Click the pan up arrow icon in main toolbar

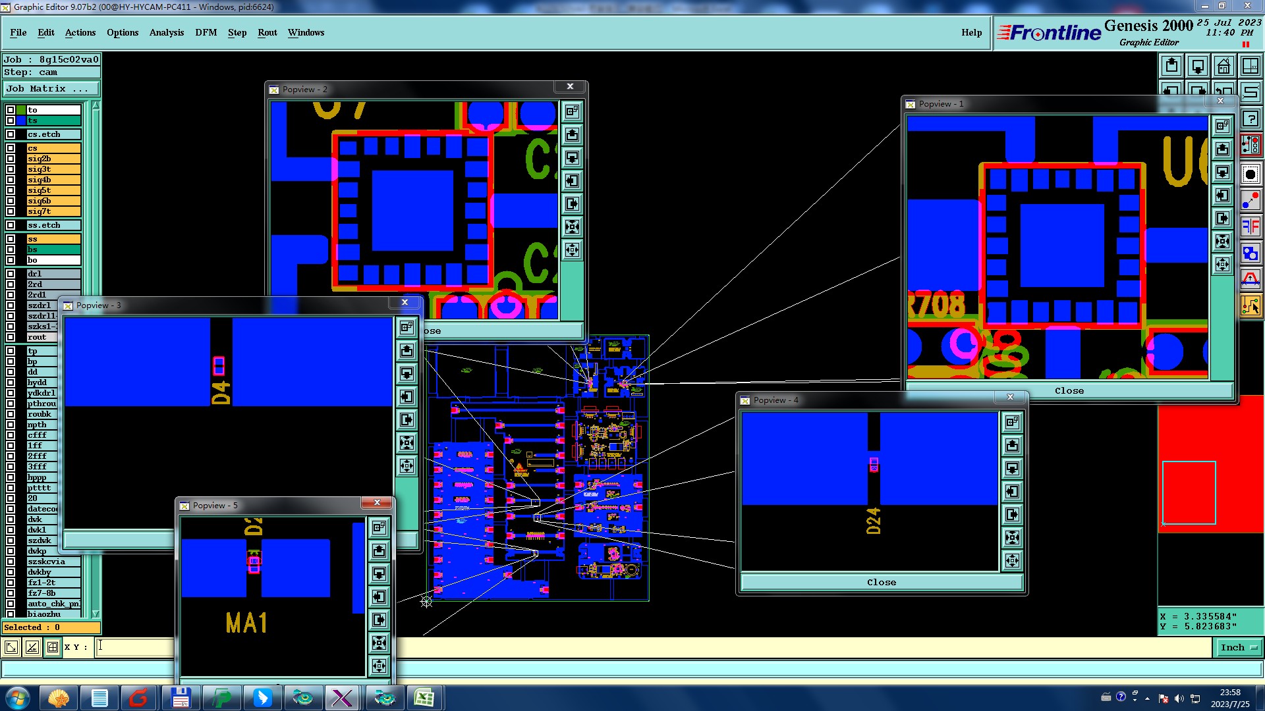point(1171,66)
